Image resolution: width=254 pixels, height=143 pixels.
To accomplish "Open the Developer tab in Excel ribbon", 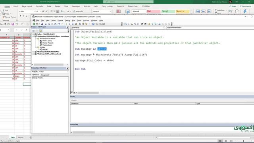I will pos(76,6).
